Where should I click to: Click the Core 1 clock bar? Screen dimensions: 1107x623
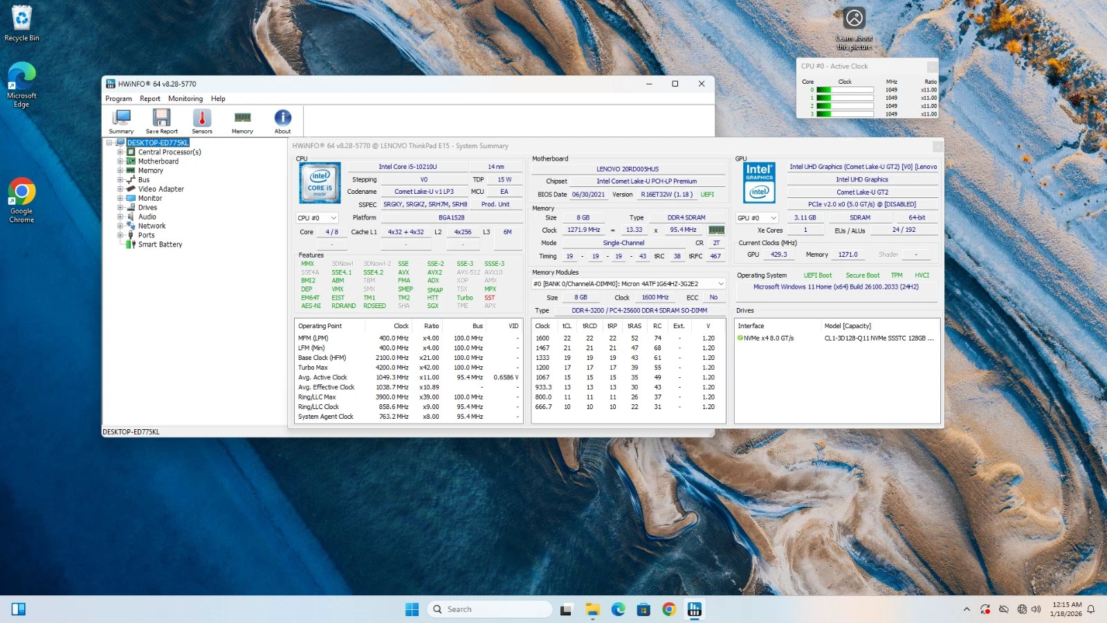pos(845,98)
